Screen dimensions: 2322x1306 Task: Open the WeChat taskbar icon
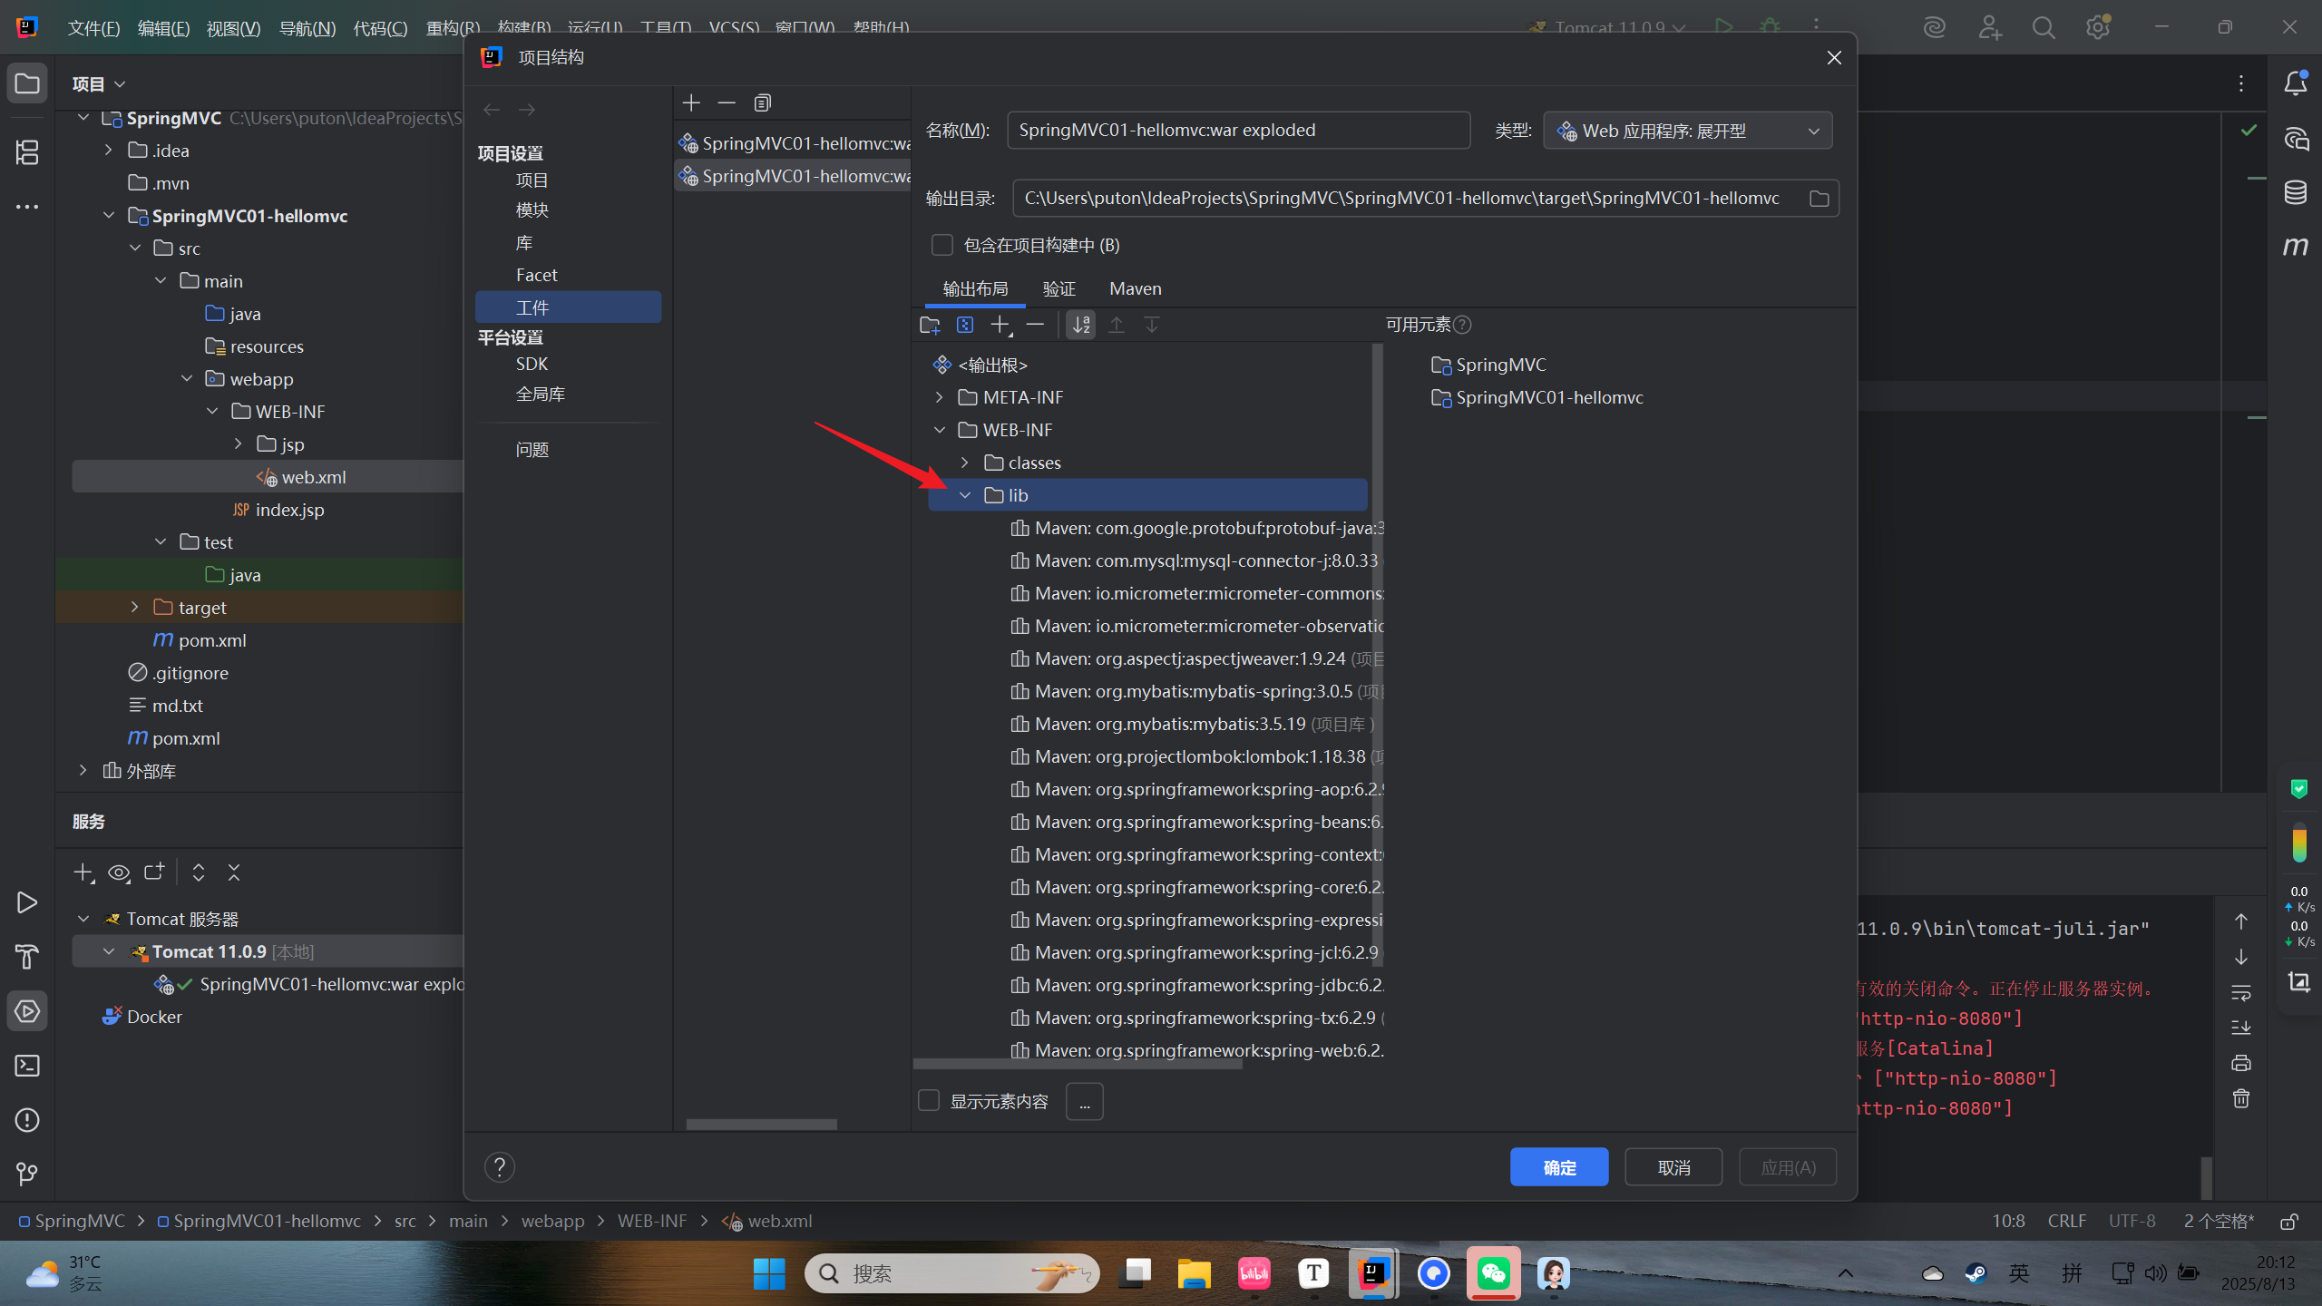[x=1493, y=1273]
